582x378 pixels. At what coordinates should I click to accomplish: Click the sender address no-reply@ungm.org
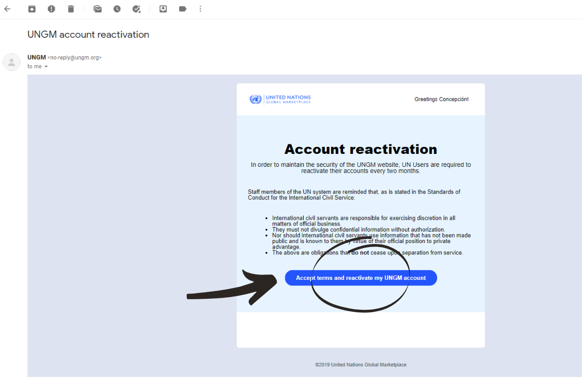tap(75, 58)
